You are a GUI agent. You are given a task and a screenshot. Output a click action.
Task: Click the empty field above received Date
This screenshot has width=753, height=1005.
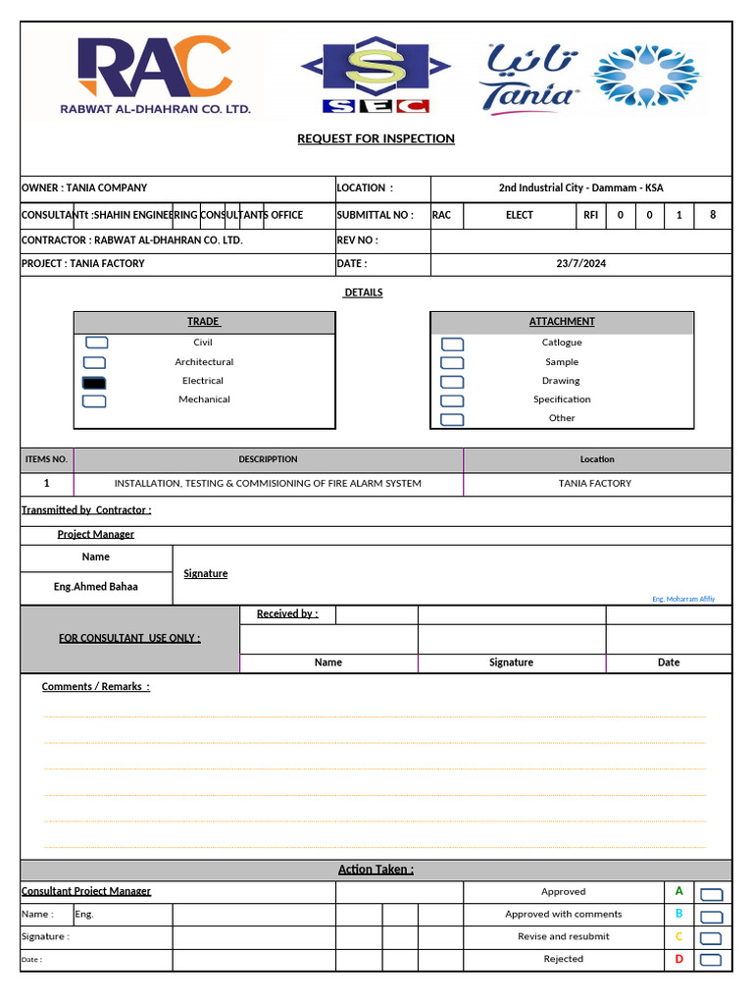pyautogui.click(x=669, y=640)
